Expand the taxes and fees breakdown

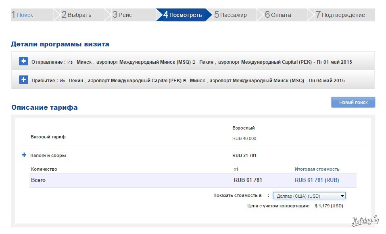pos(24,155)
